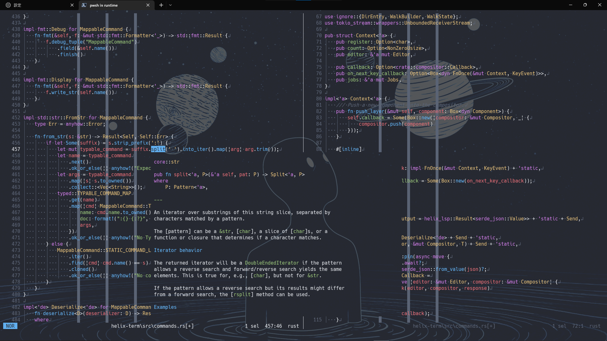The image size is (607, 341).
Task: Click the 1 sel selection count indicator
Action: 253,326
